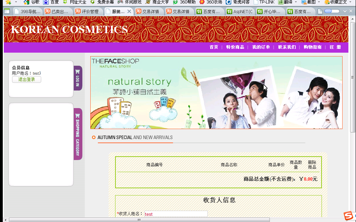
Task: Open the 360农场 bookmark
Action: coord(211,2)
